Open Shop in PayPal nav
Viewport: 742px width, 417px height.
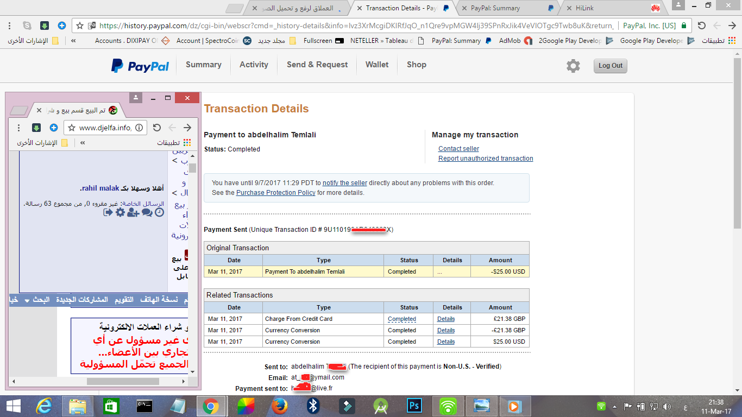(x=417, y=65)
